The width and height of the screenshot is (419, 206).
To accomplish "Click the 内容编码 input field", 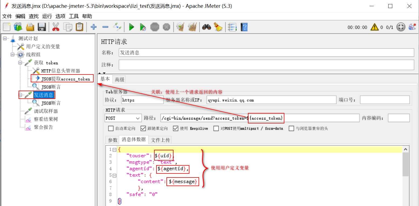I will coord(399,118).
